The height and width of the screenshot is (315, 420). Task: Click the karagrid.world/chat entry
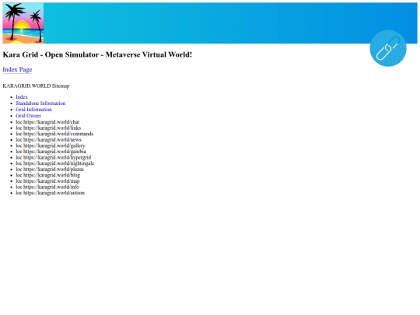click(47, 122)
